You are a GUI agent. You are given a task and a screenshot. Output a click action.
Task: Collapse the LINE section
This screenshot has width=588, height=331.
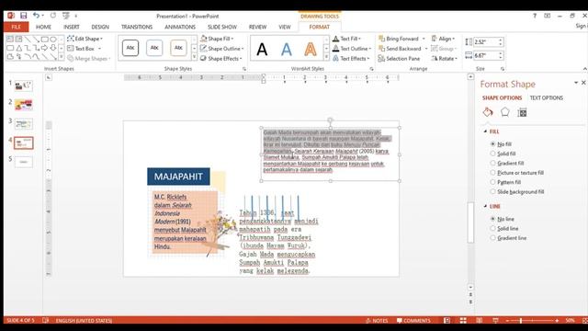coord(485,206)
